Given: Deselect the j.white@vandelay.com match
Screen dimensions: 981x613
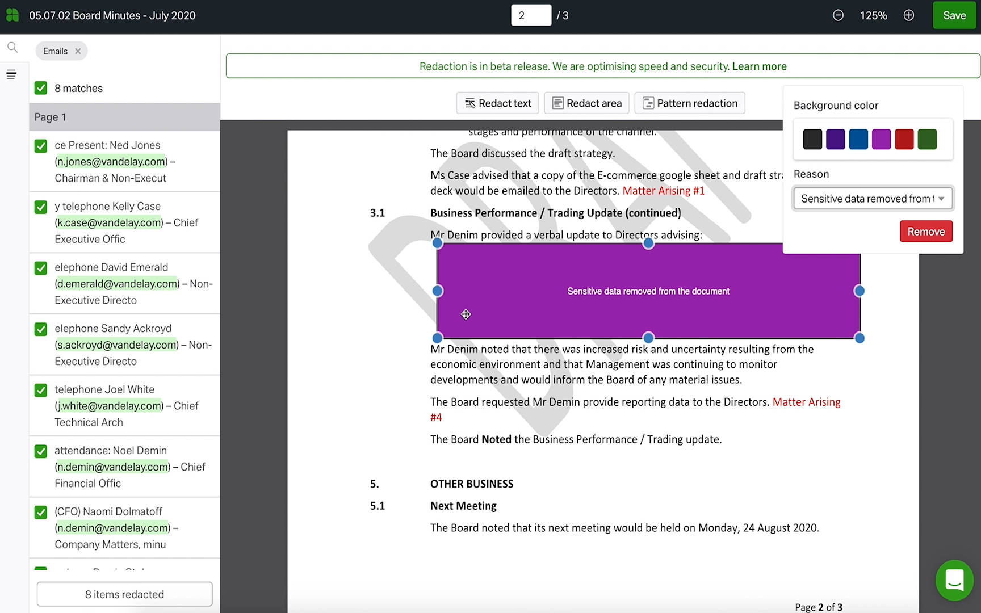Looking at the screenshot, I should coord(41,391).
